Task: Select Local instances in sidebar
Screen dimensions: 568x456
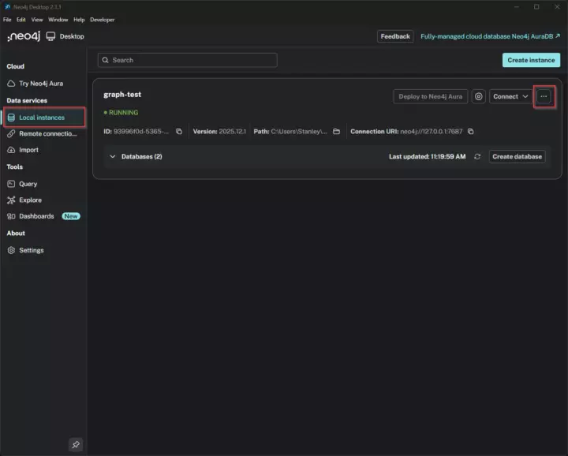Action: pyautogui.click(x=42, y=118)
